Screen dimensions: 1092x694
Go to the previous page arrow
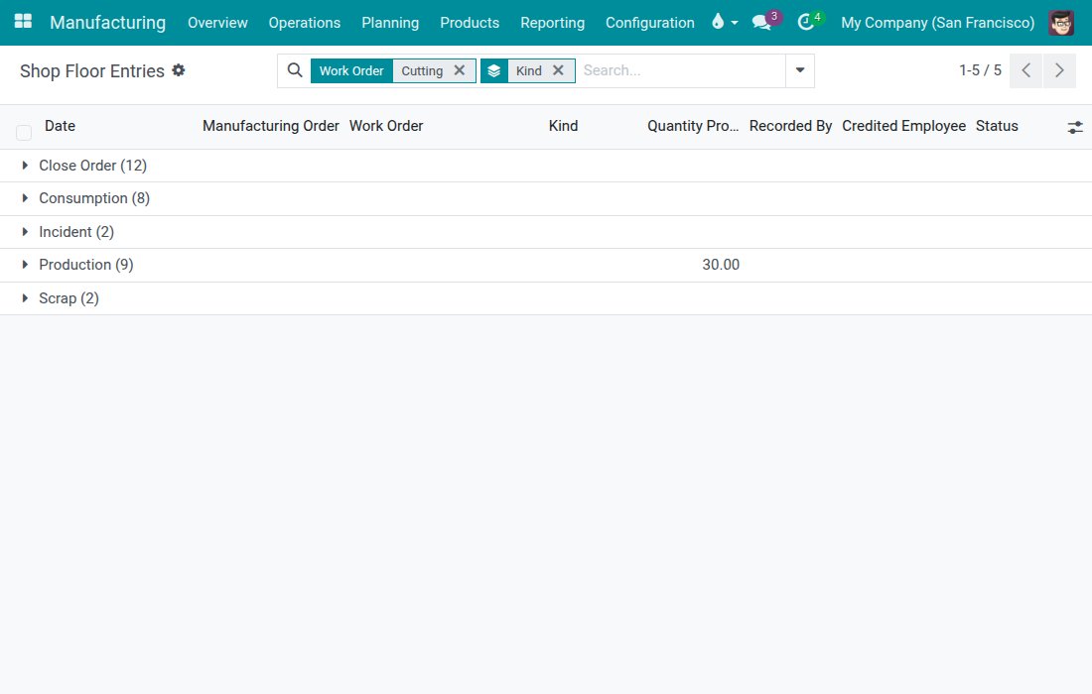1025,70
